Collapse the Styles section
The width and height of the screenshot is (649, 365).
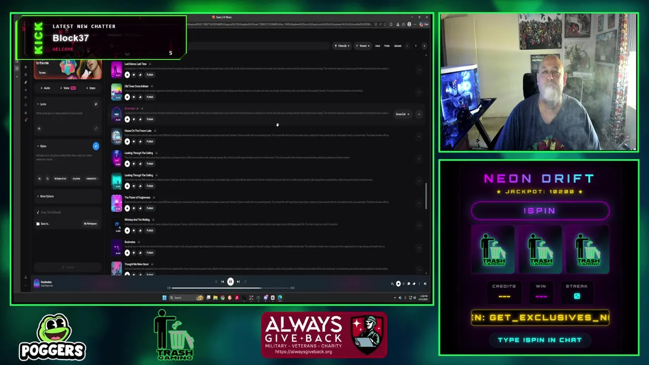click(x=42, y=146)
